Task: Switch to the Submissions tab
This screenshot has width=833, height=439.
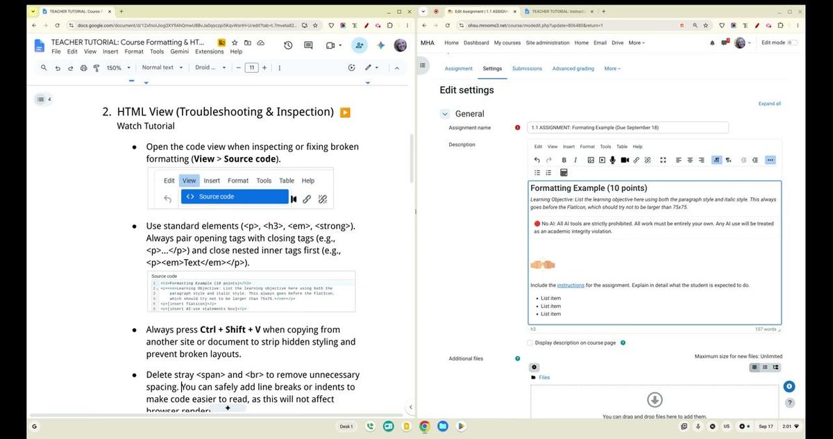Action: point(527,69)
